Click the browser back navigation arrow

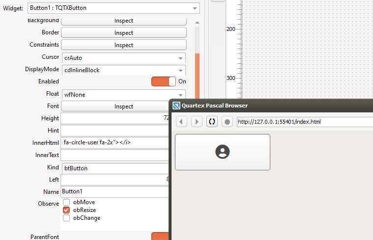[x=181, y=122]
